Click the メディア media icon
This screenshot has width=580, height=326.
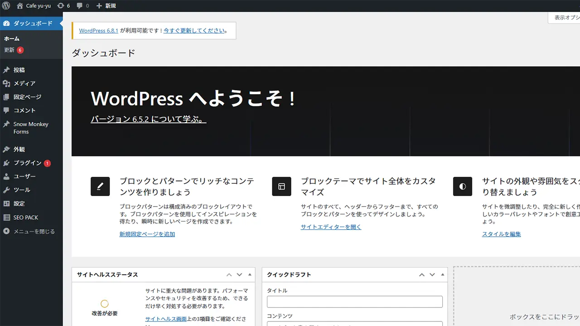tap(6, 83)
